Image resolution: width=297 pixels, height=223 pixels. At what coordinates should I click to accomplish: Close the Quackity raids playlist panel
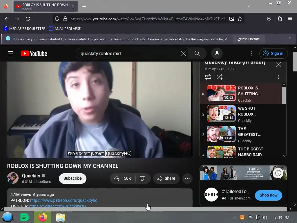click(279, 65)
